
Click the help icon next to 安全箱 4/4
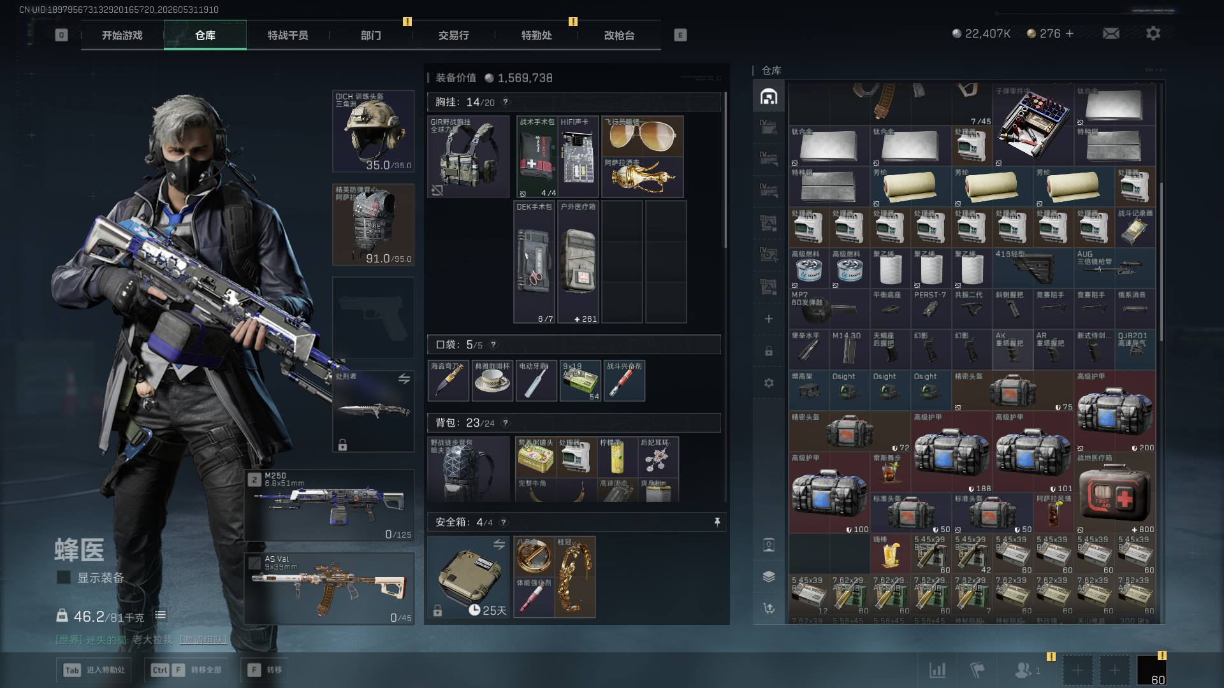point(504,522)
